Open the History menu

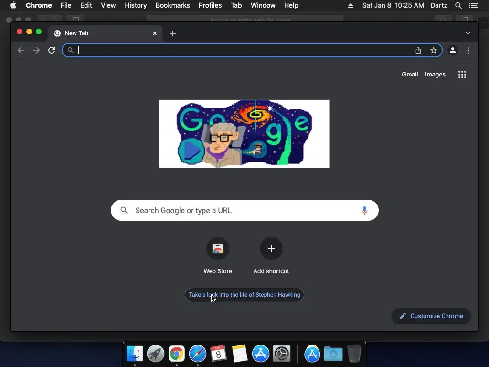pos(136,5)
